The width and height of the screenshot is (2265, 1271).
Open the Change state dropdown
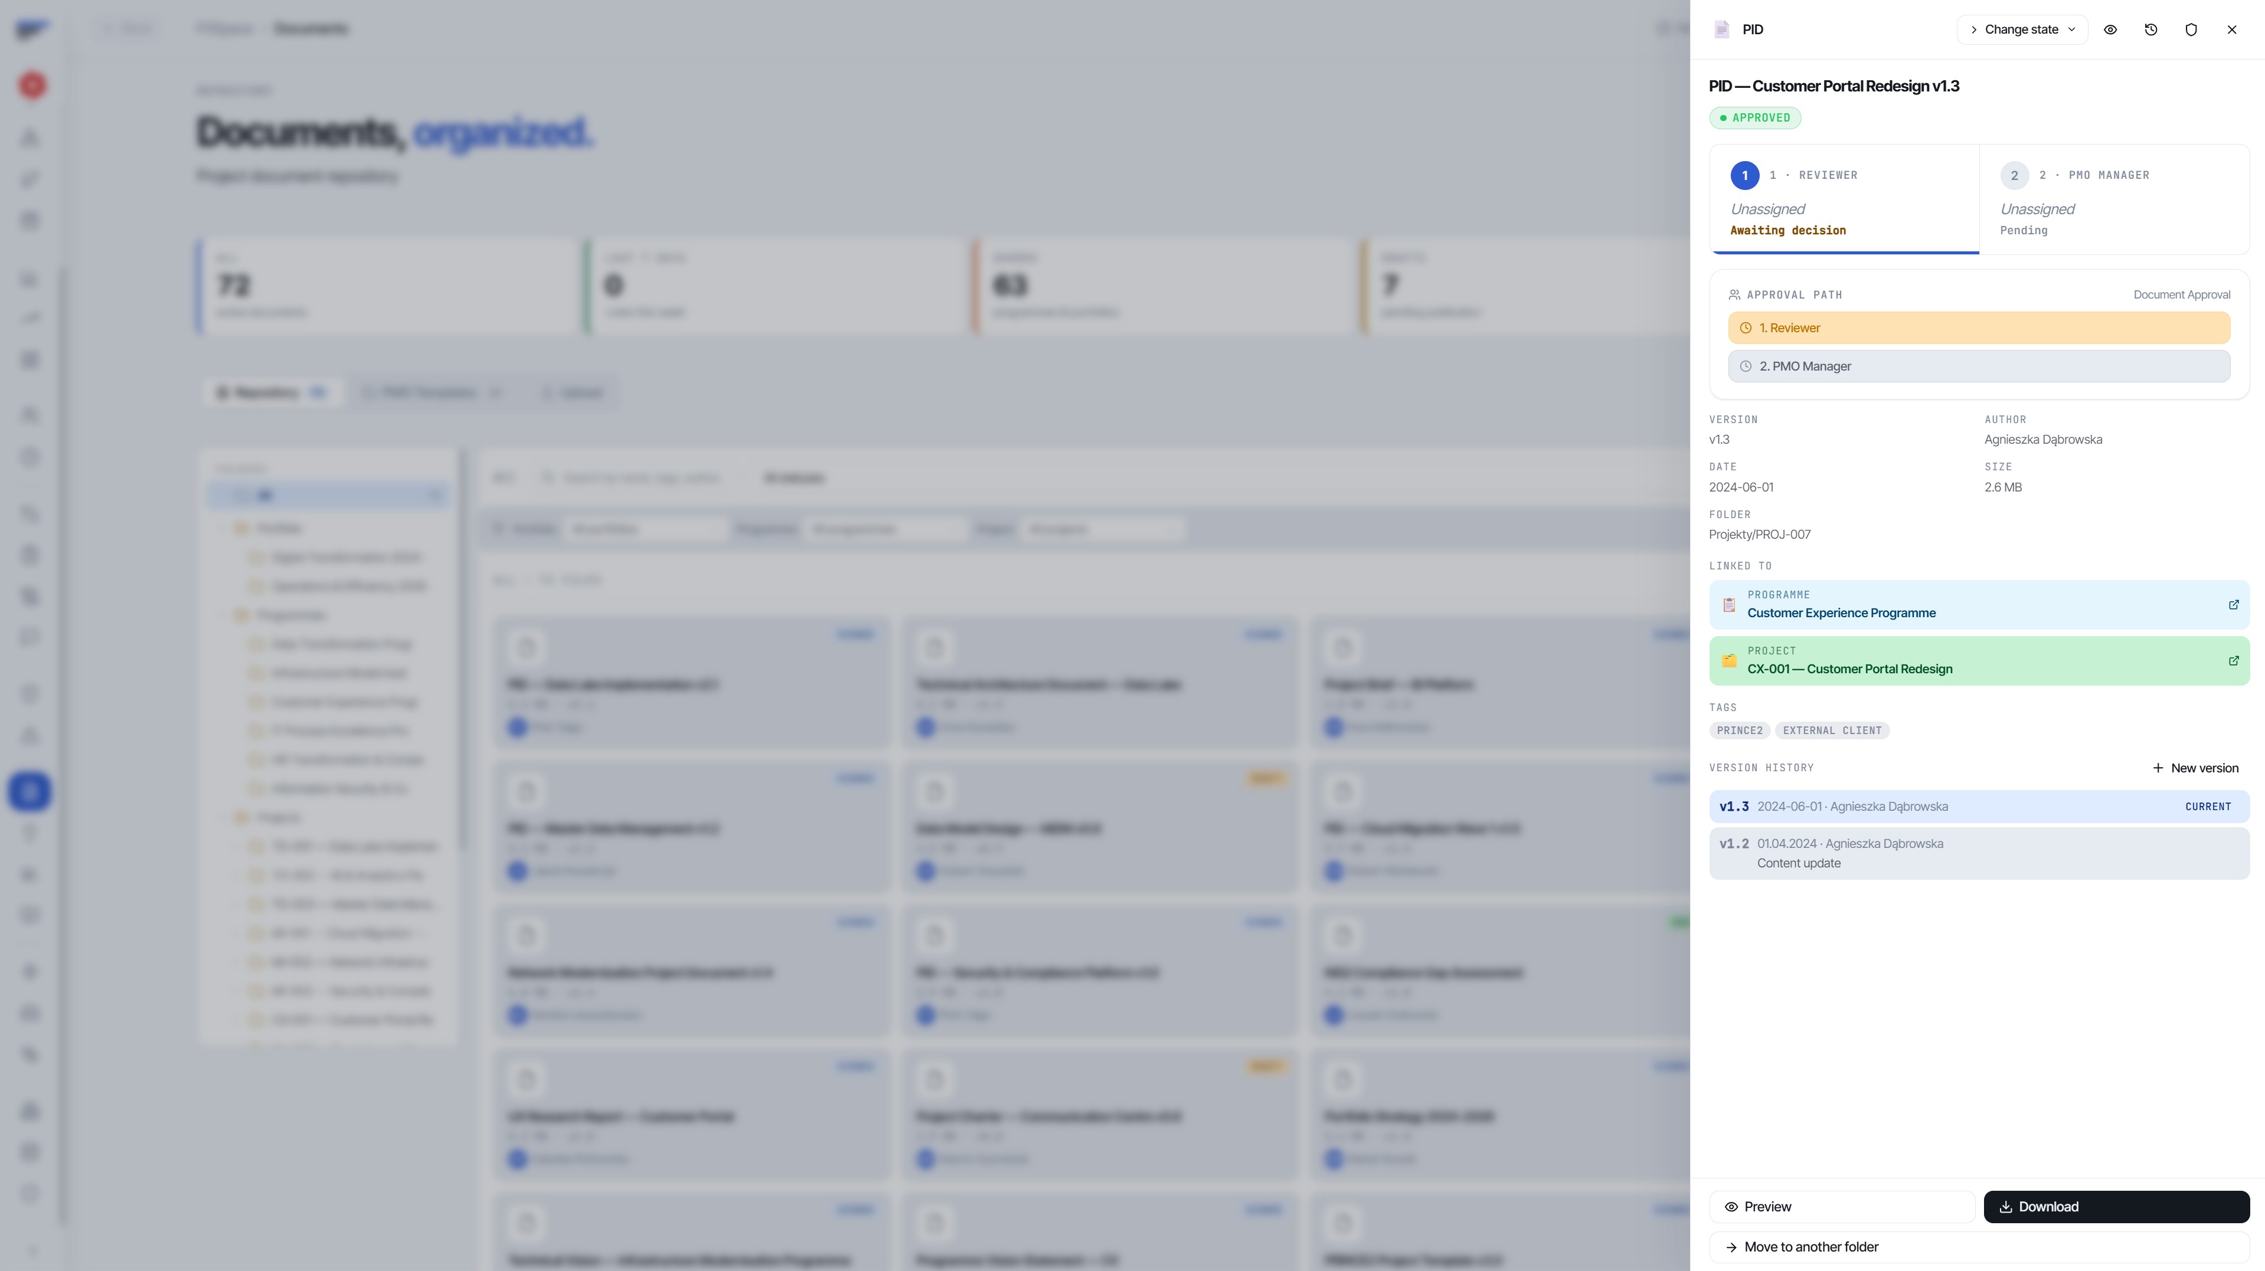tap(2021, 29)
